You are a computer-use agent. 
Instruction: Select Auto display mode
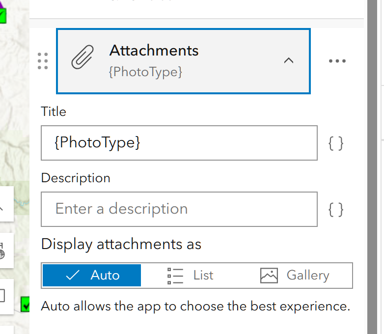pos(92,275)
